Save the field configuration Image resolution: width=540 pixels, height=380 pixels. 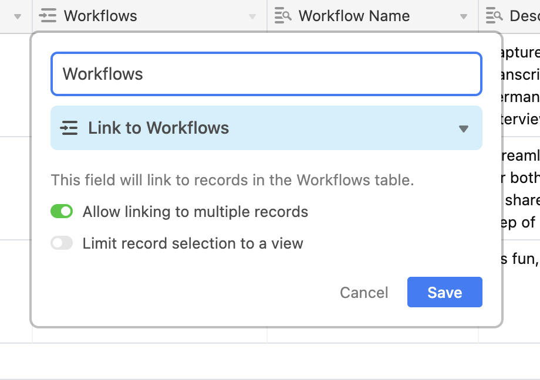click(x=444, y=292)
